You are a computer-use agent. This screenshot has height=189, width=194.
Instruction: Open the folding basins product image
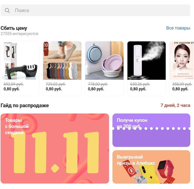pos(104,61)
